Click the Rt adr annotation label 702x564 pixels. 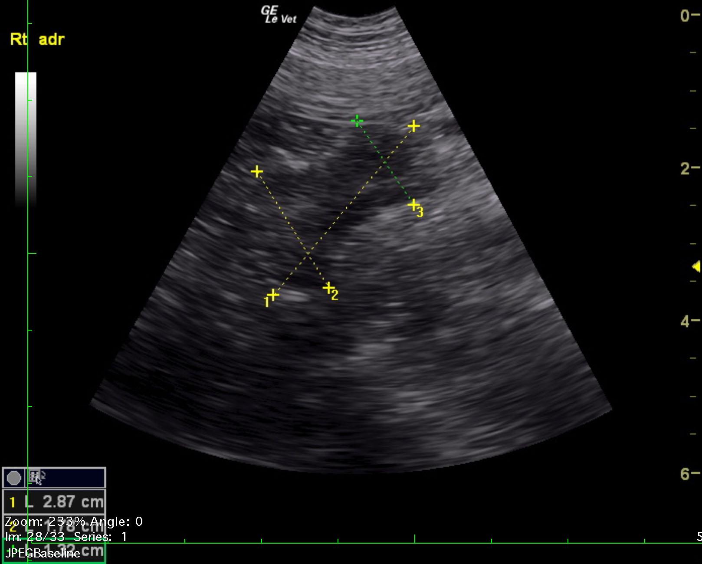[x=37, y=39]
